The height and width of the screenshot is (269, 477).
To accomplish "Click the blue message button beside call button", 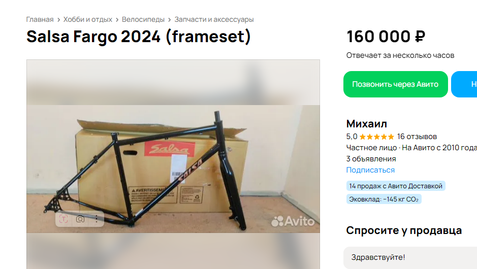I will pos(464,84).
